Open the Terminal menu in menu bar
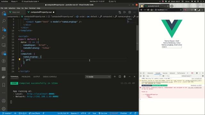 click(32, 8)
